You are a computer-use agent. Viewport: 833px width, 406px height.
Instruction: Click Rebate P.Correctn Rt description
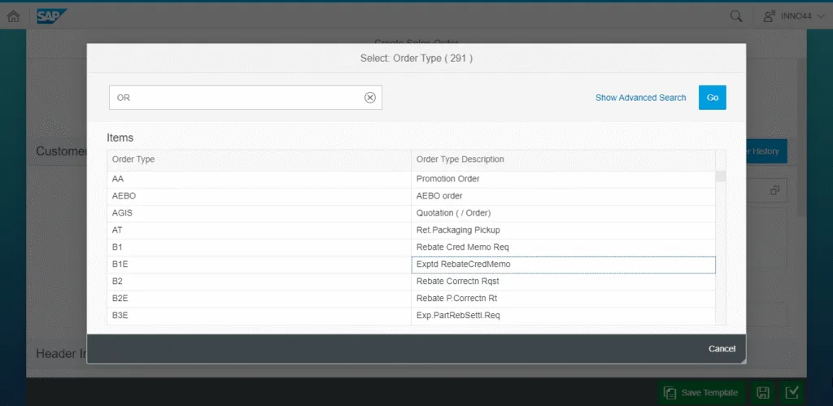point(457,298)
